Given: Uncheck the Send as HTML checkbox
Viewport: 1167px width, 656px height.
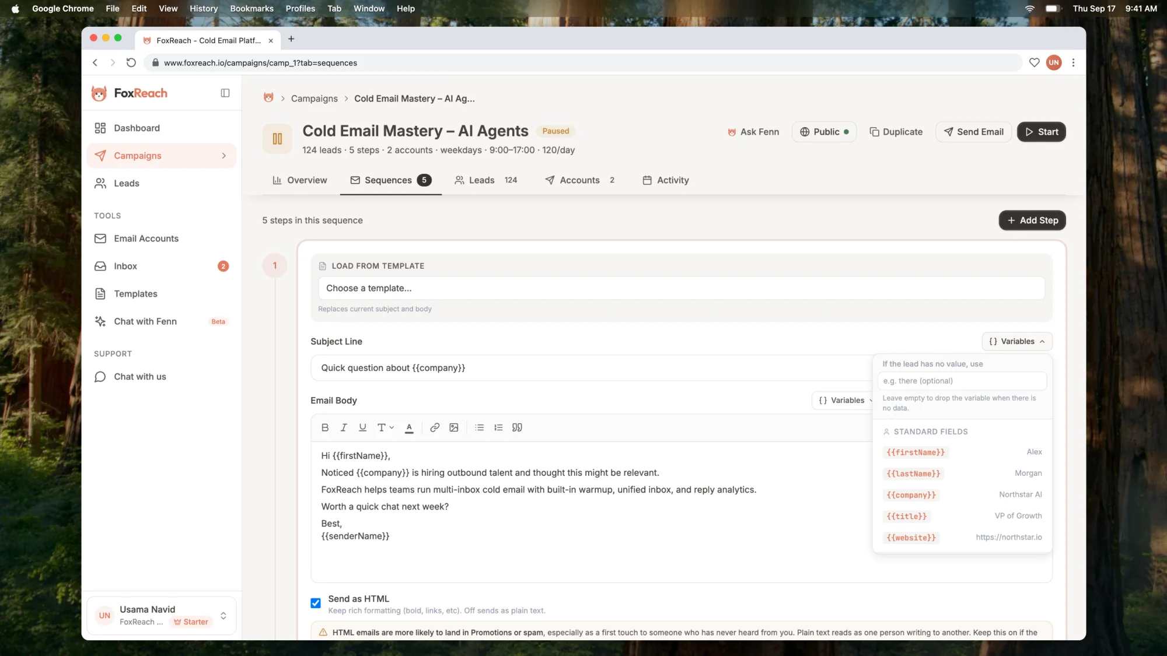Looking at the screenshot, I should pos(316,603).
